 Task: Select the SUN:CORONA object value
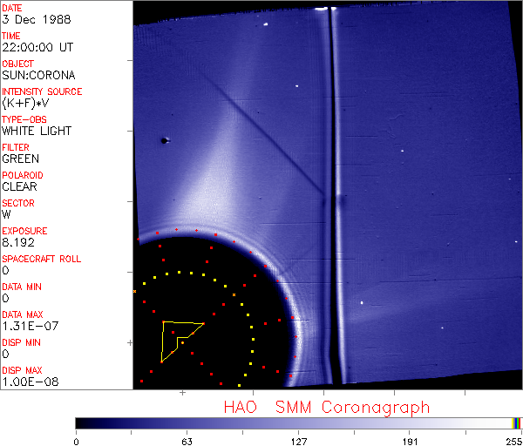[x=38, y=75]
